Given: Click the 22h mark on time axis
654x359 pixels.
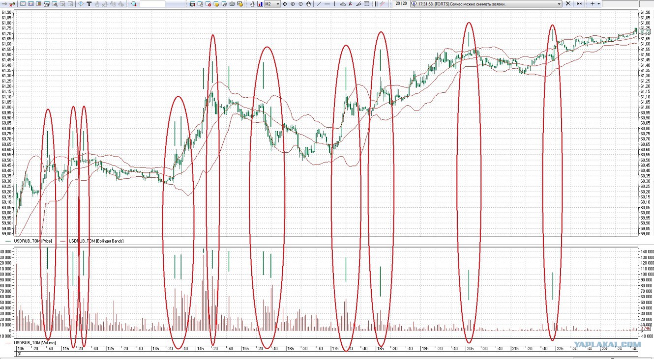Looking at the screenshot, I should [560, 349].
